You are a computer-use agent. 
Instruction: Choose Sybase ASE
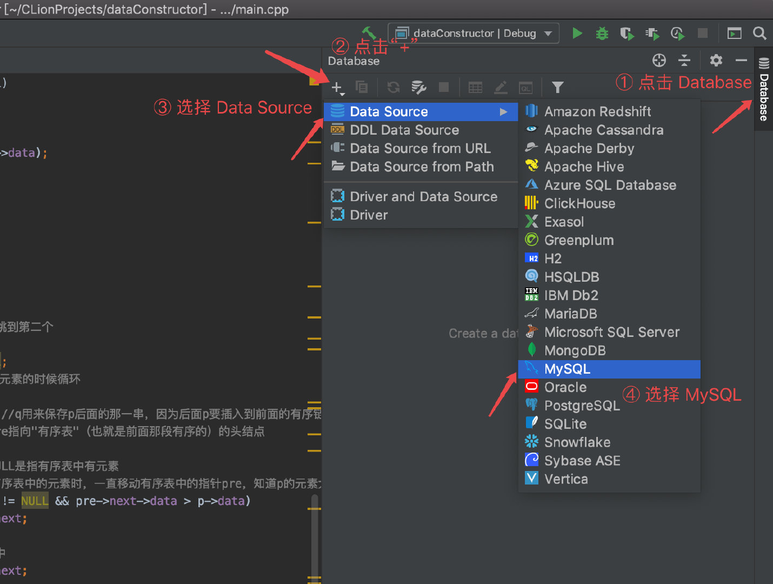coord(609,461)
